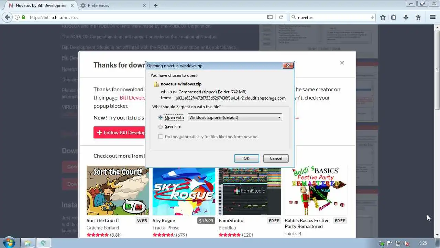Screen dimensions: 440x248
Task: Toggle Reader View icon in address bar
Action: tap(270, 17)
